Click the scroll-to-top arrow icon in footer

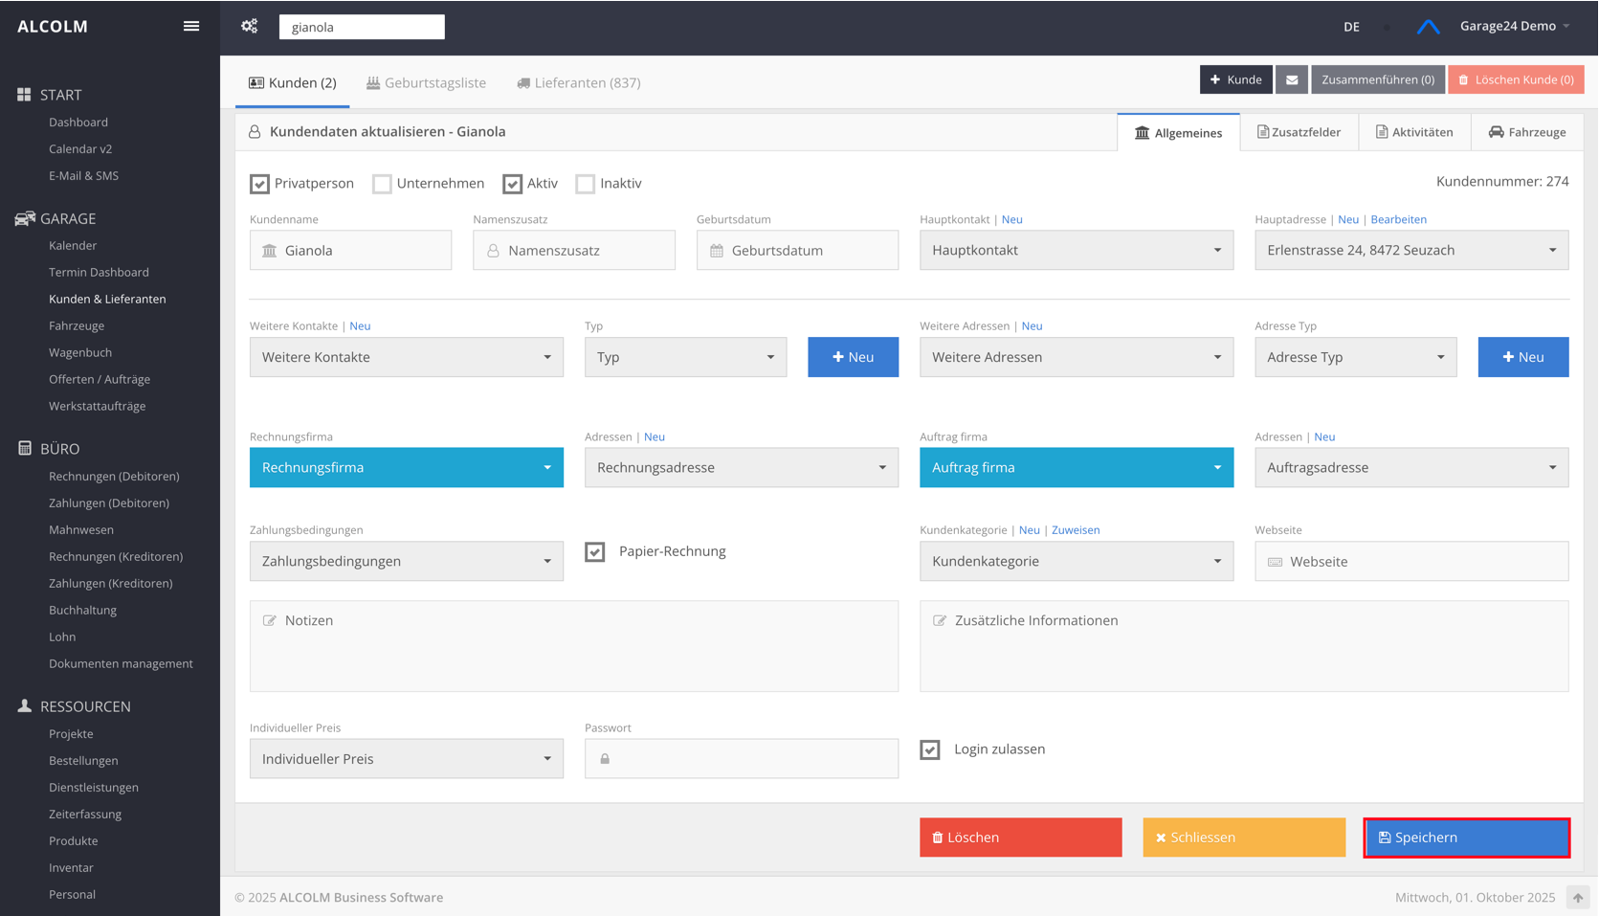[x=1577, y=897]
